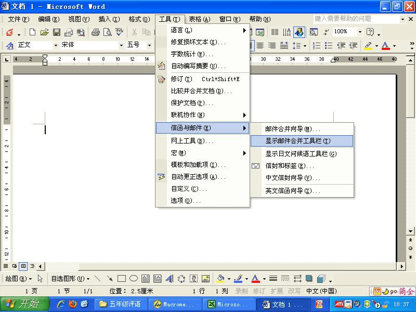Open Document Map icon next to zoom

click(x=314, y=32)
